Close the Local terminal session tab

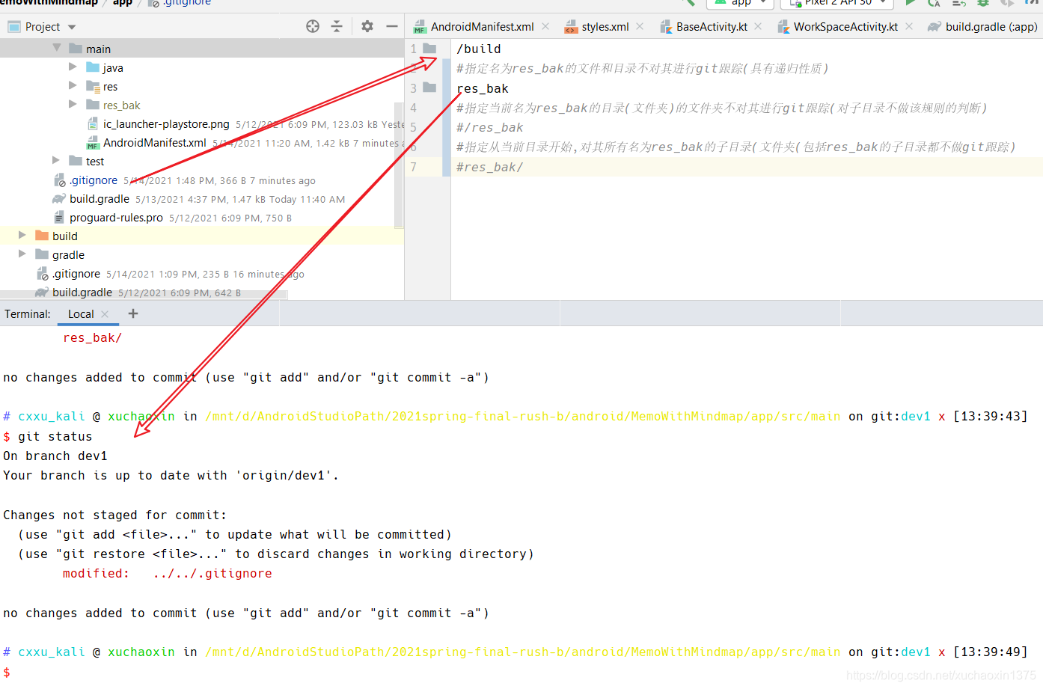(x=104, y=313)
